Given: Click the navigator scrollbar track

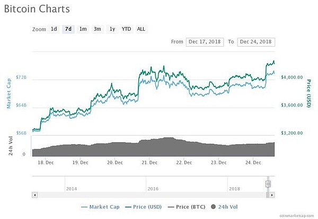Looking at the screenshot, I should (148, 195).
